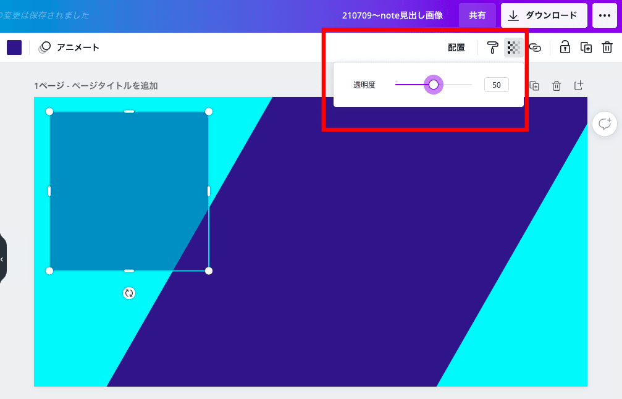Expand the side panel with arrow tab

(x=2, y=259)
